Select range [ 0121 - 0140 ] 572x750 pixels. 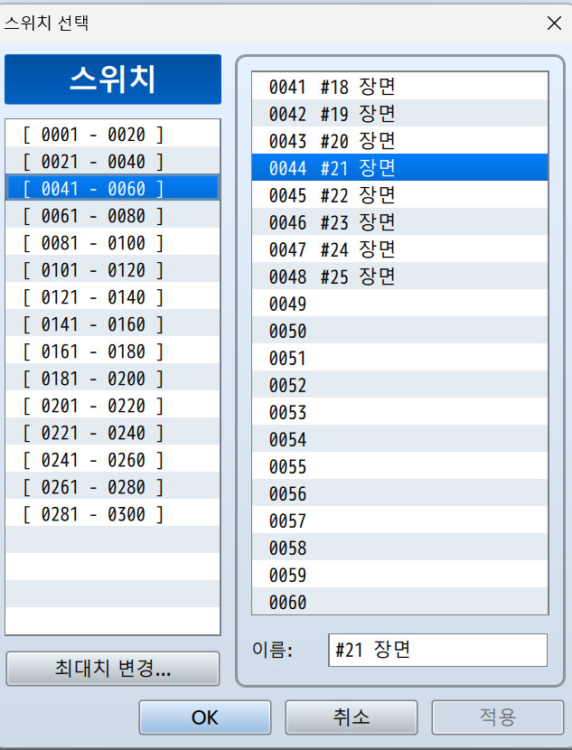(x=113, y=296)
